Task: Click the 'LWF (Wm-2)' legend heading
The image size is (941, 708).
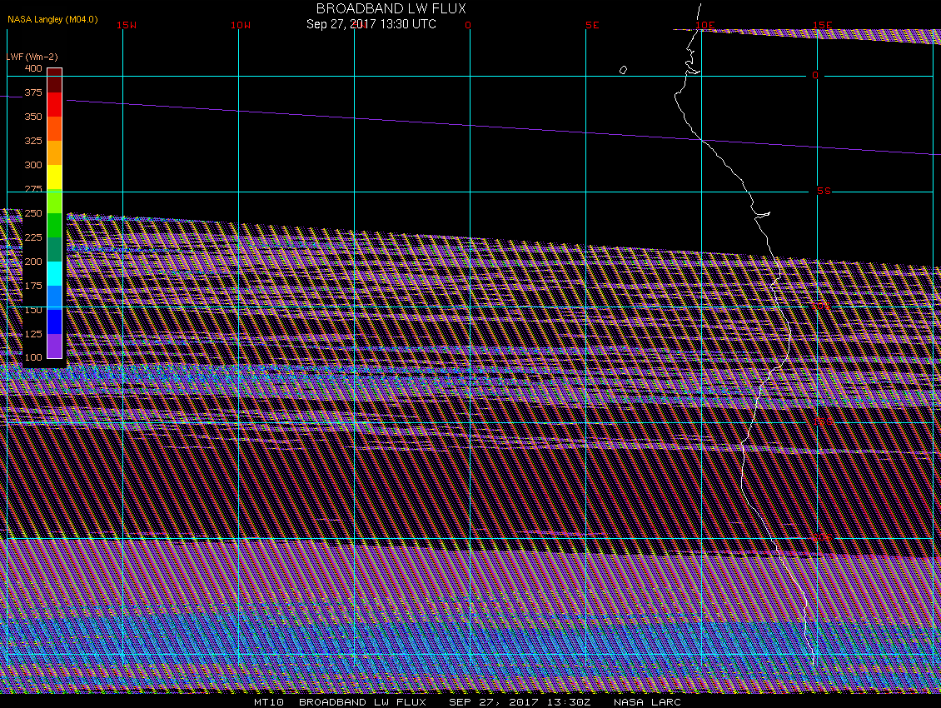Action: (32, 57)
